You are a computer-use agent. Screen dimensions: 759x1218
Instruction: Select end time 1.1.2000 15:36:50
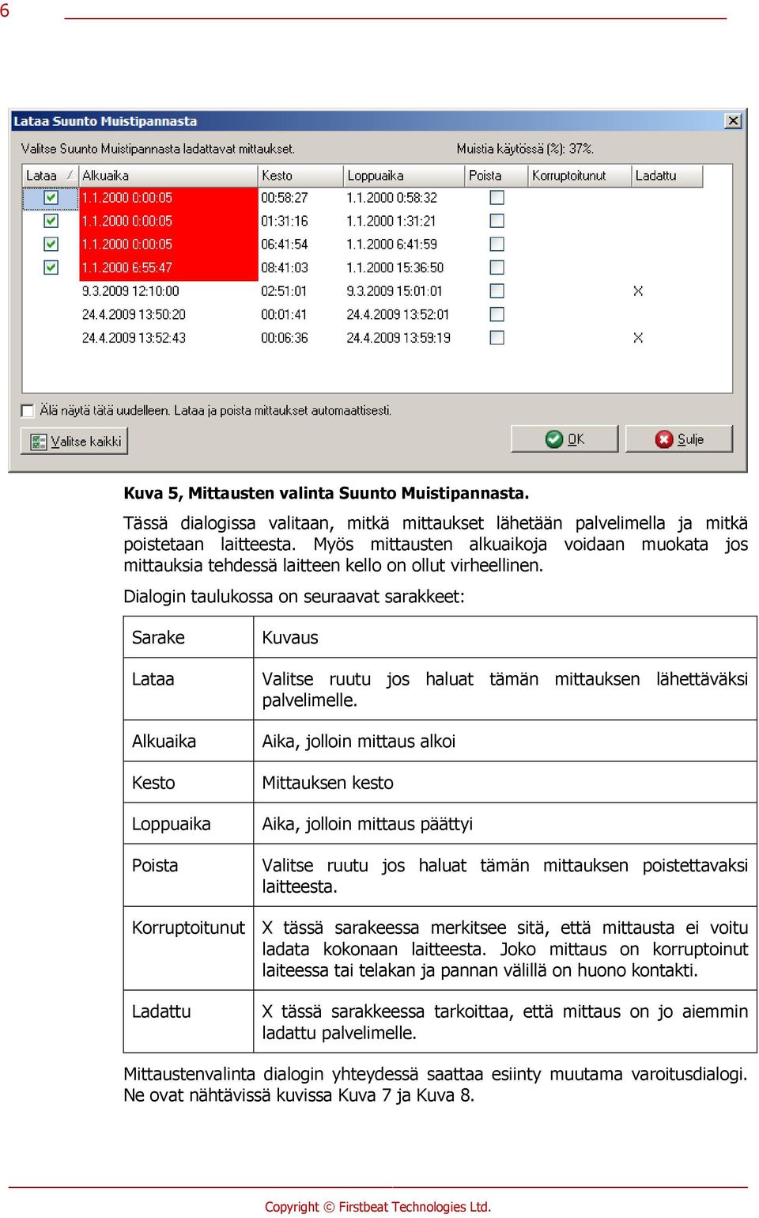[x=395, y=268]
